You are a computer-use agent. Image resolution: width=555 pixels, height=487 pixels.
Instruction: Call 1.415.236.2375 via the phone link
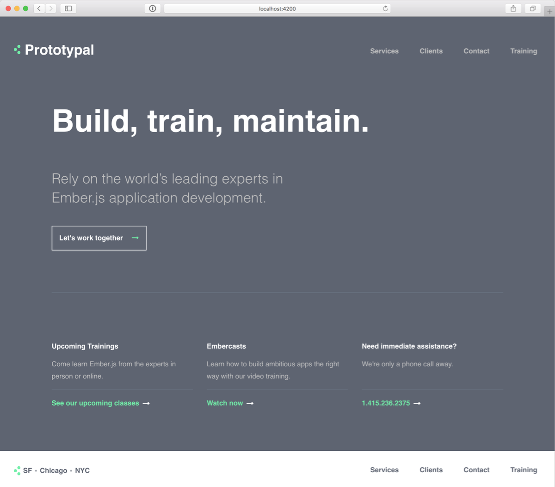click(x=386, y=403)
